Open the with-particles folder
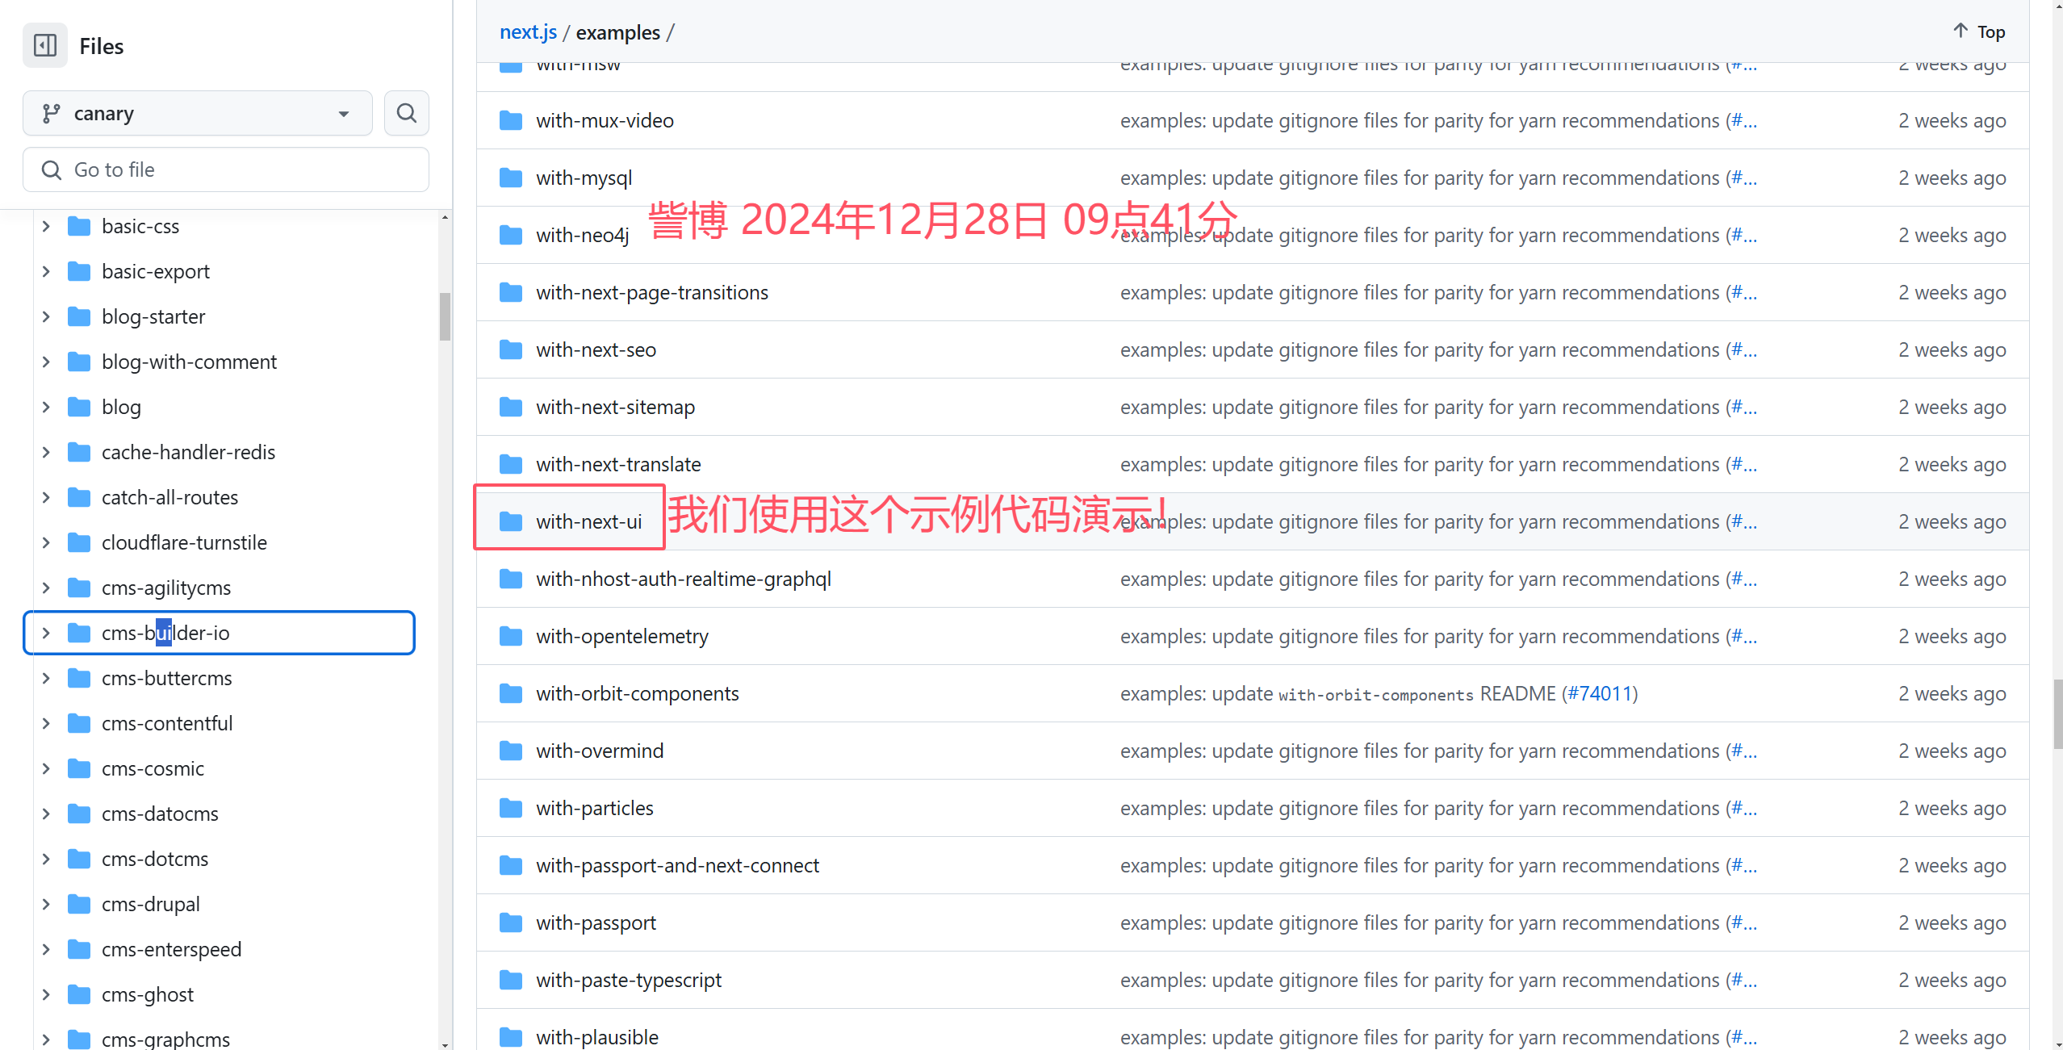2063x1050 pixels. tap(595, 809)
